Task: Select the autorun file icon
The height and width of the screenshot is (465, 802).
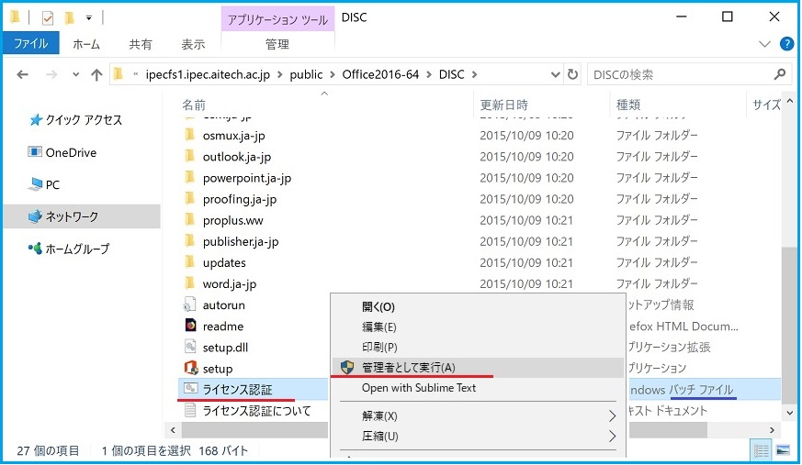Action: click(190, 304)
